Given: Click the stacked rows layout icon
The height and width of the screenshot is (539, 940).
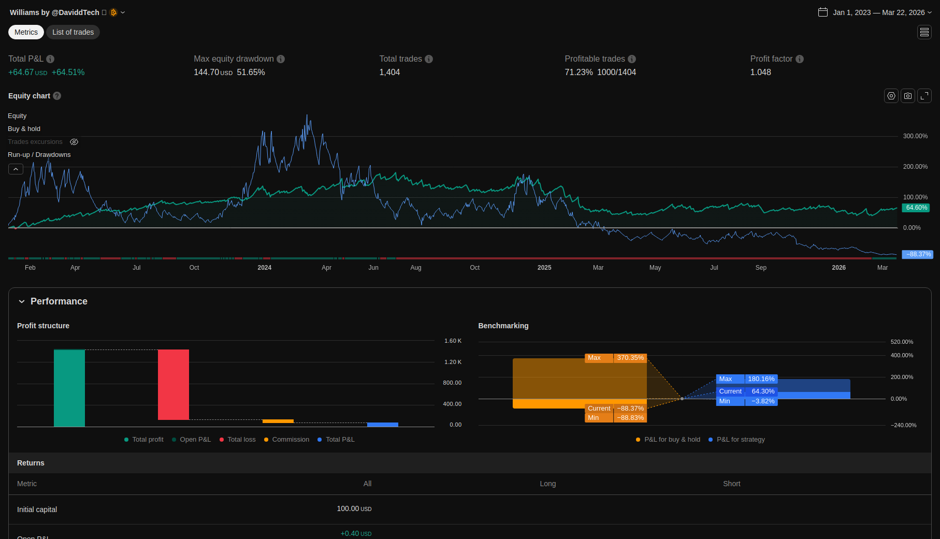Looking at the screenshot, I should pos(924,32).
